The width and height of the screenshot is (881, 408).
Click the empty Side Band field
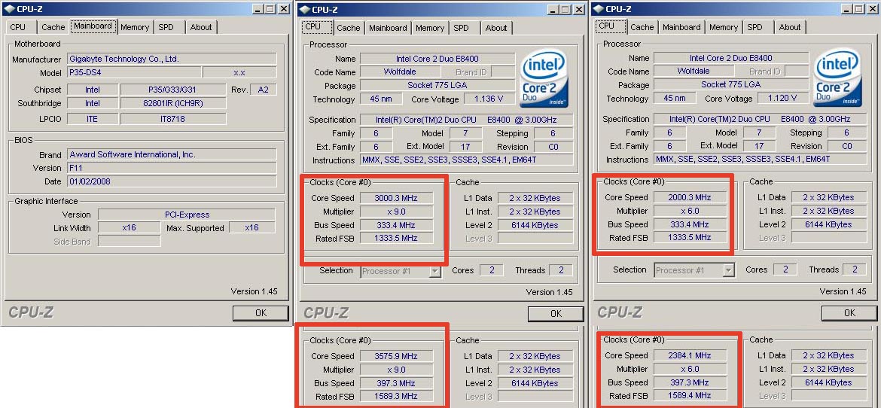tap(130, 242)
